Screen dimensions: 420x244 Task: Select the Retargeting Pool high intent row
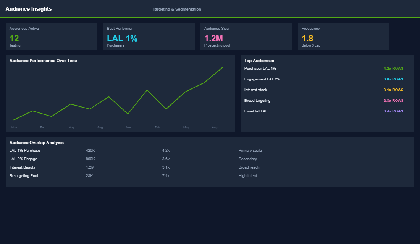click(24, 175)
